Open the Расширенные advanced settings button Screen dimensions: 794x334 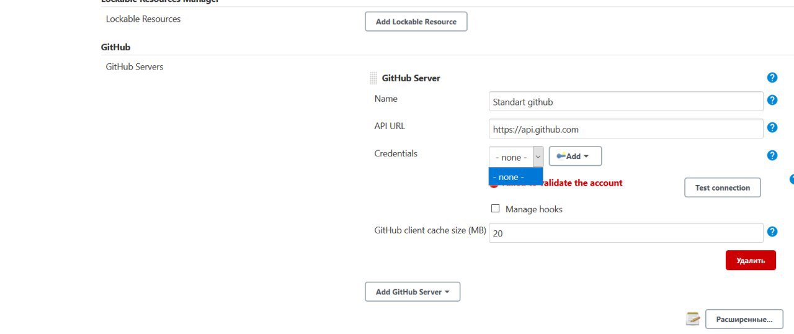coord(744,319)
